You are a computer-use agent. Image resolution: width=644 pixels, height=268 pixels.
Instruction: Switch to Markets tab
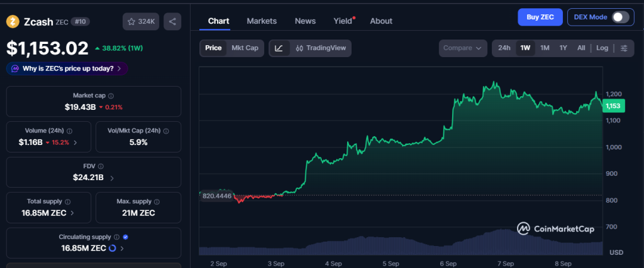[x=262, y=21]
